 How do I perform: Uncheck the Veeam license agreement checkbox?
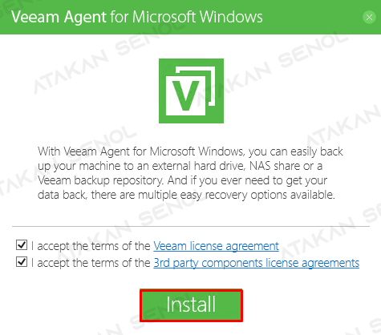[x=22, y=244]
